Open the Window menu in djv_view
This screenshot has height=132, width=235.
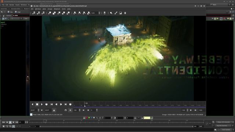point(38,9)
